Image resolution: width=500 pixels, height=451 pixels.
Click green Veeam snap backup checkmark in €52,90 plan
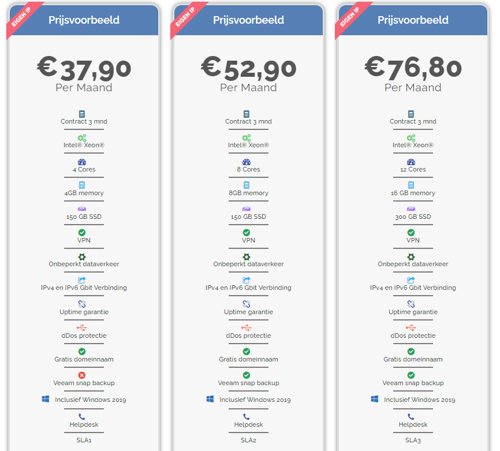point(247,375)
